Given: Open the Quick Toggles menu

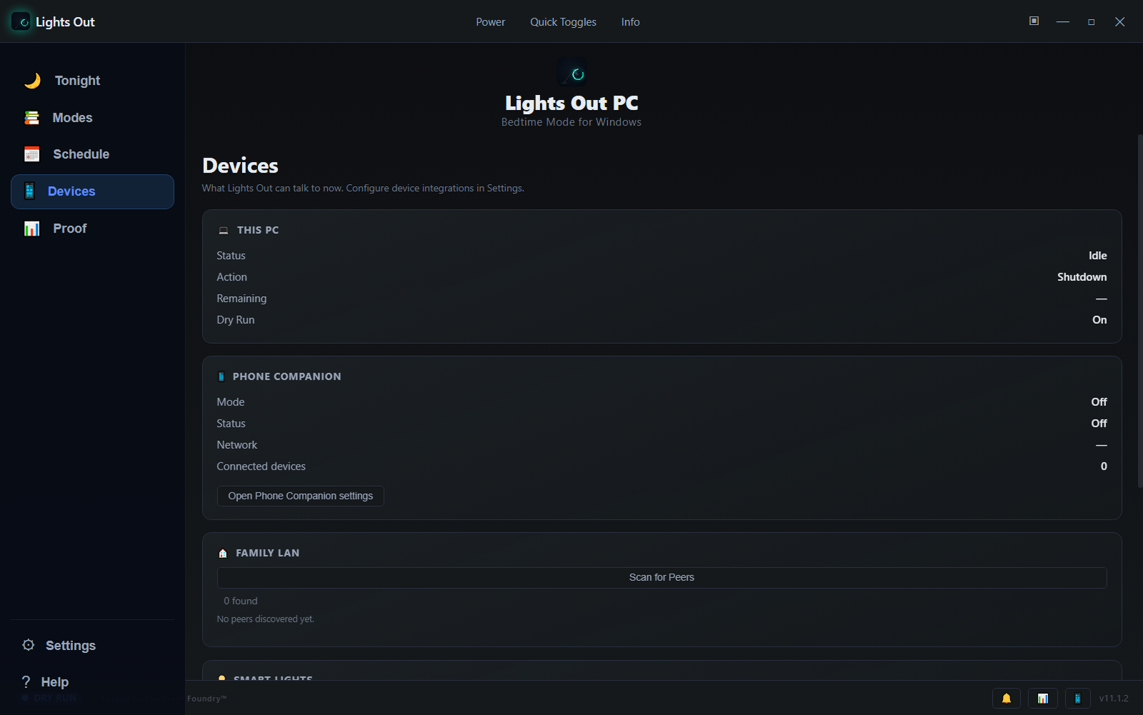Looking at the screenshot, I should pos(563,22).
